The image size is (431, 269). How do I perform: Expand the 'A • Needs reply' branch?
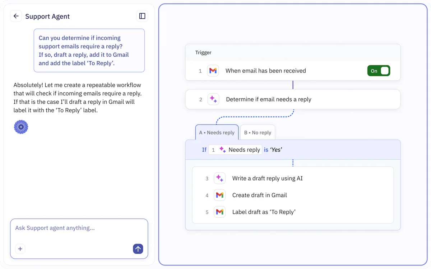point(217,132)
